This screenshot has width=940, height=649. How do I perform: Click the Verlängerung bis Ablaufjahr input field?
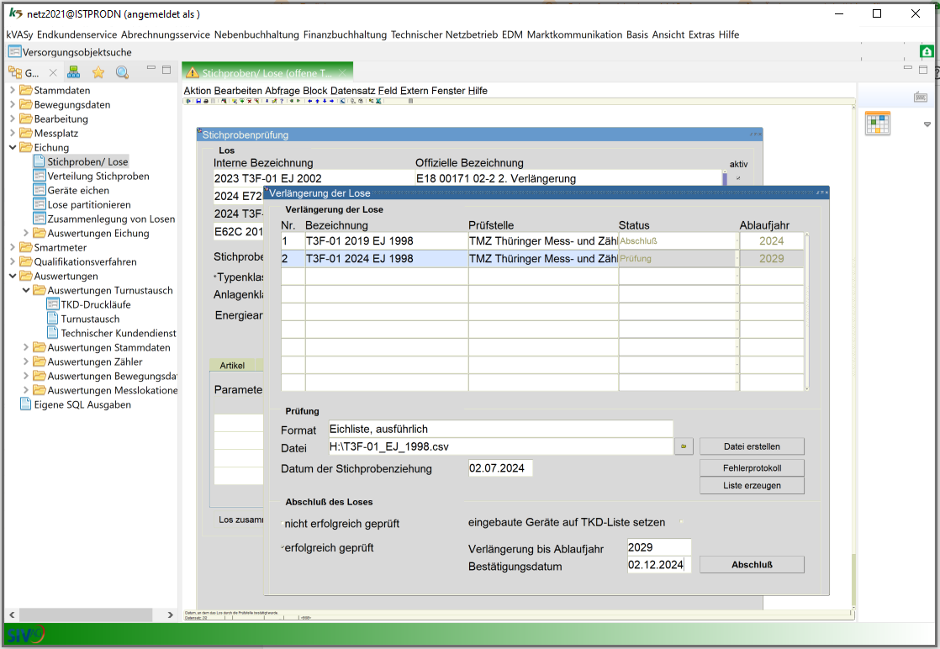click(659, 547)
